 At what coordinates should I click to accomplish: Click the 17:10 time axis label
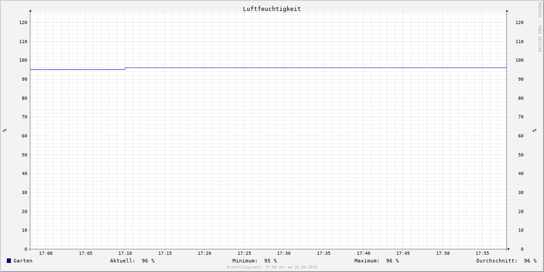(125, 253)
